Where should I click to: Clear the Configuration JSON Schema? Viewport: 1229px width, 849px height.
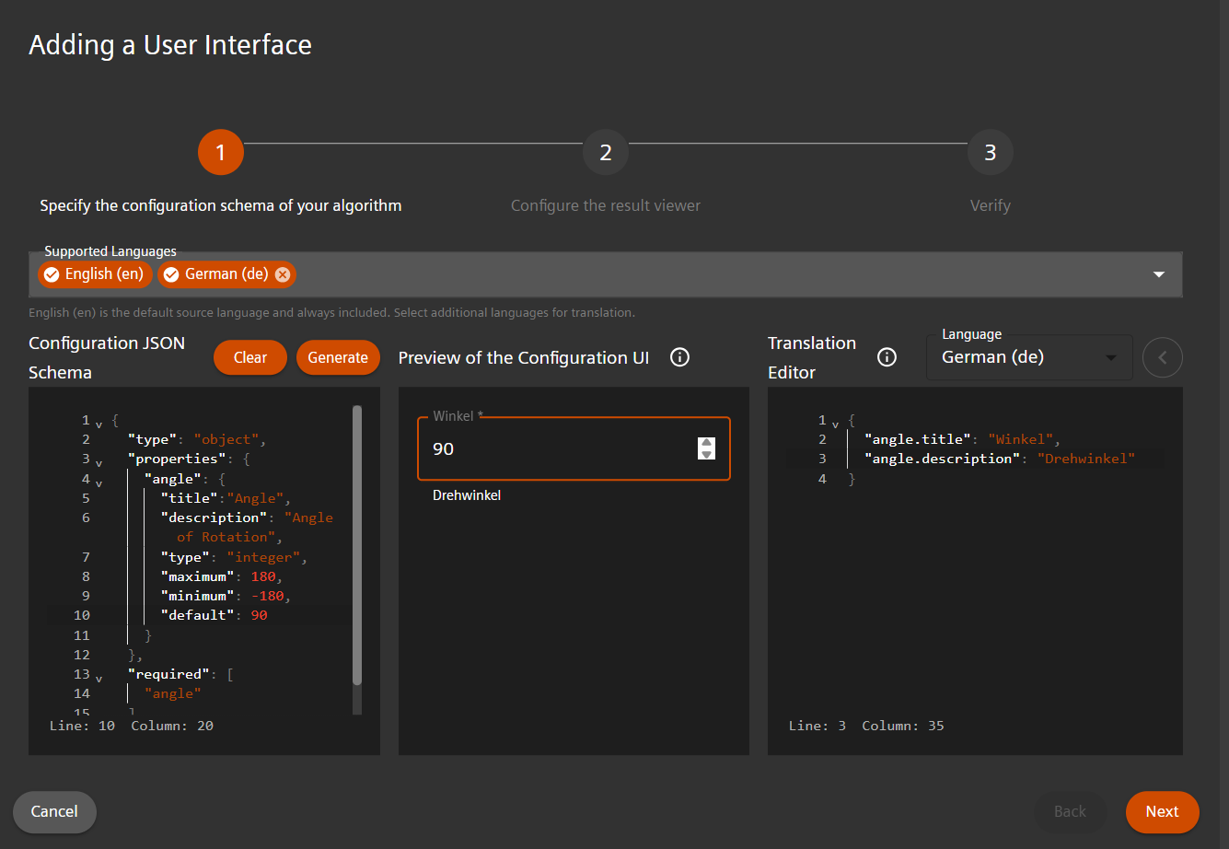pyautogui.click(x=249, y=357)
